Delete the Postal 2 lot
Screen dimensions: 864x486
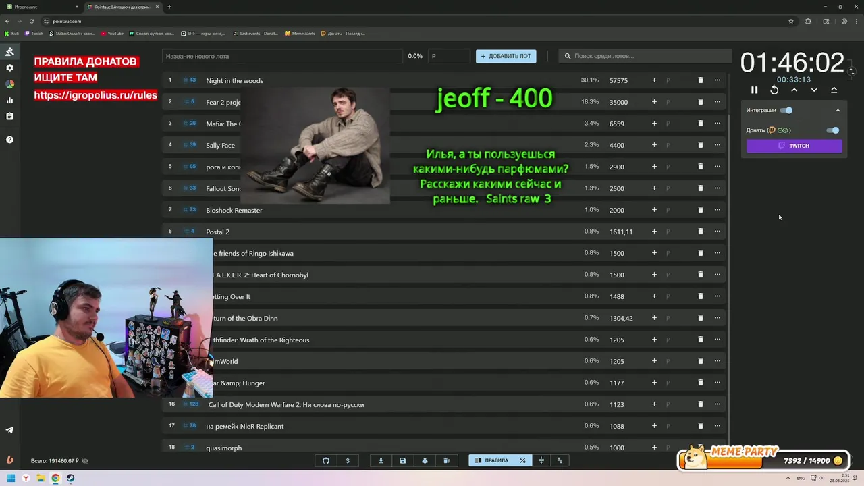coord(700,232)
